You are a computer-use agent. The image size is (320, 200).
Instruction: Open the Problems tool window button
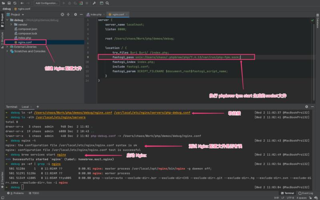click(x=16, y=193)
